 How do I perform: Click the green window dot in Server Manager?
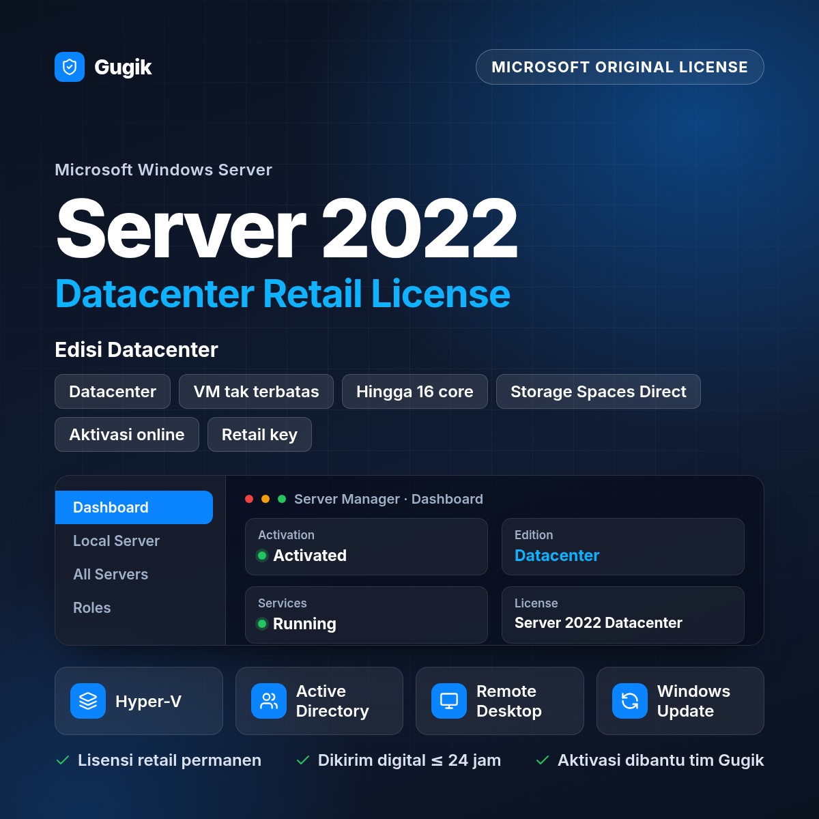[282, 499]
